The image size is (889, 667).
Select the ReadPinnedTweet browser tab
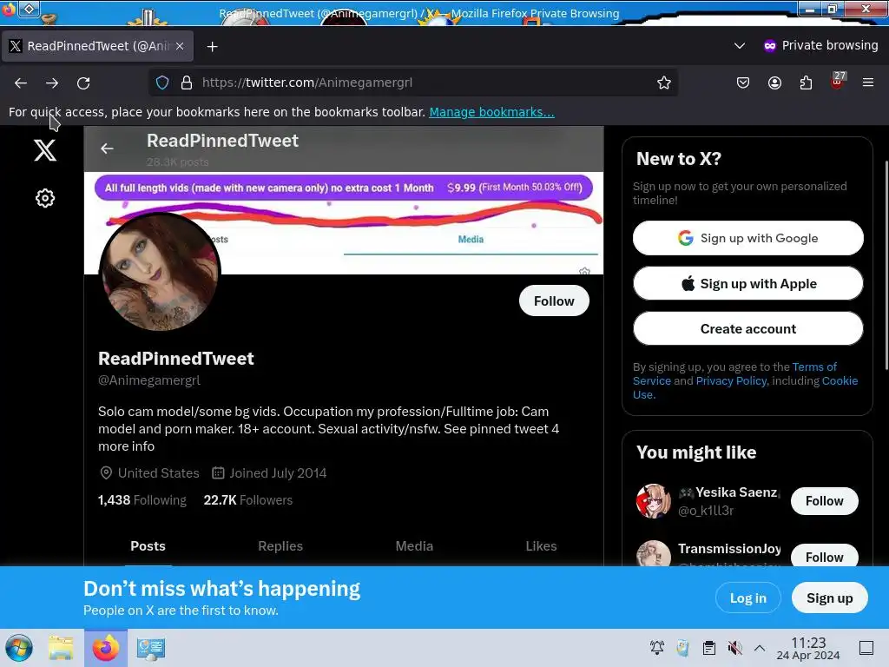[x=97, y=46]
